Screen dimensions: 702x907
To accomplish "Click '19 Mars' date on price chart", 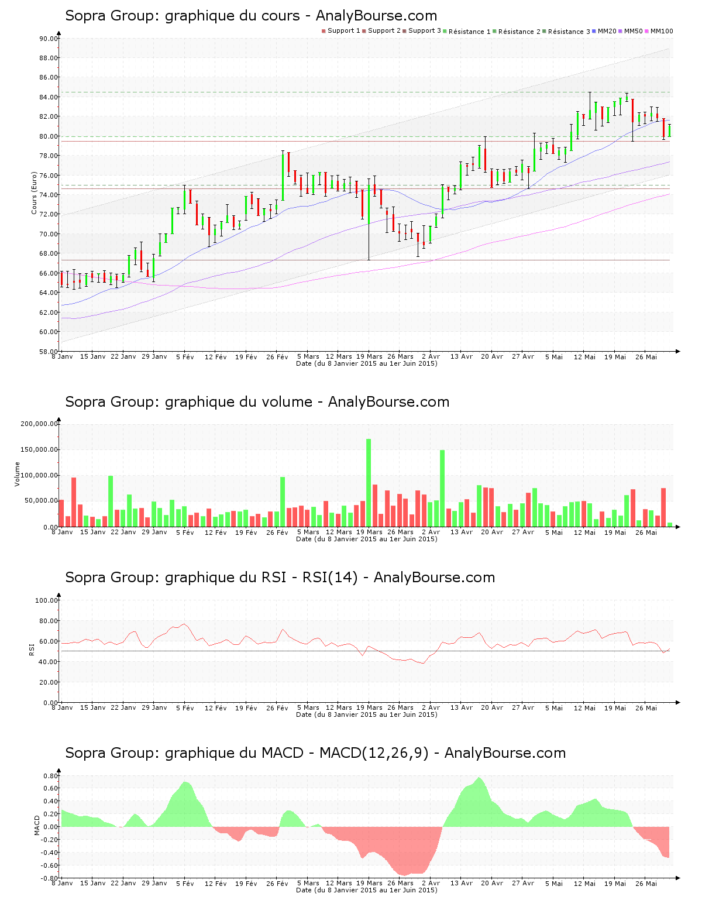I will 370,356.
